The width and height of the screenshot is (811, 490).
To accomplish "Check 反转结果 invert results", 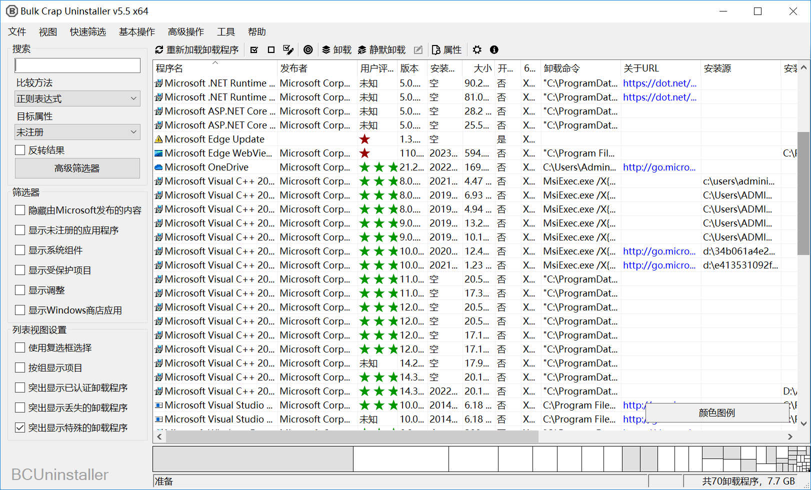I will coord(40,150).
